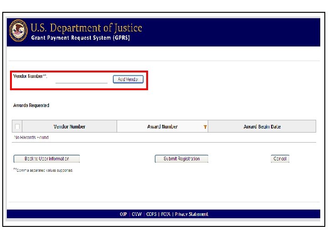This screenshot has width=328, height=246.
Task: Open the Award Number column filter icon
Action: [x=205, y=127]
